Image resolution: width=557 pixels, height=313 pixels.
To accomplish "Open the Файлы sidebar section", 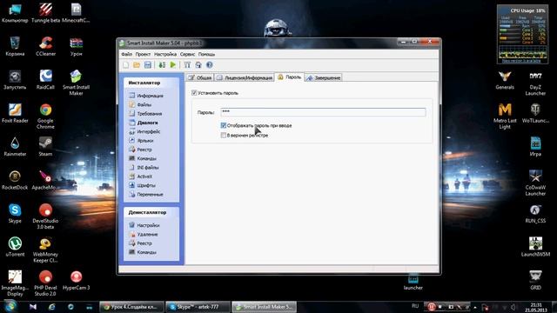I will pyautogui.click(x=140, y=104).
